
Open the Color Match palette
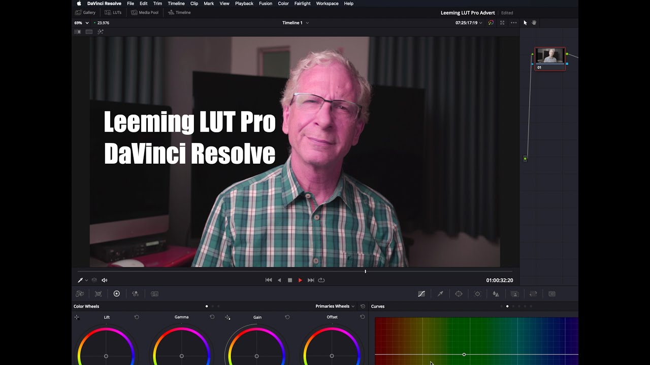(98, 294)
